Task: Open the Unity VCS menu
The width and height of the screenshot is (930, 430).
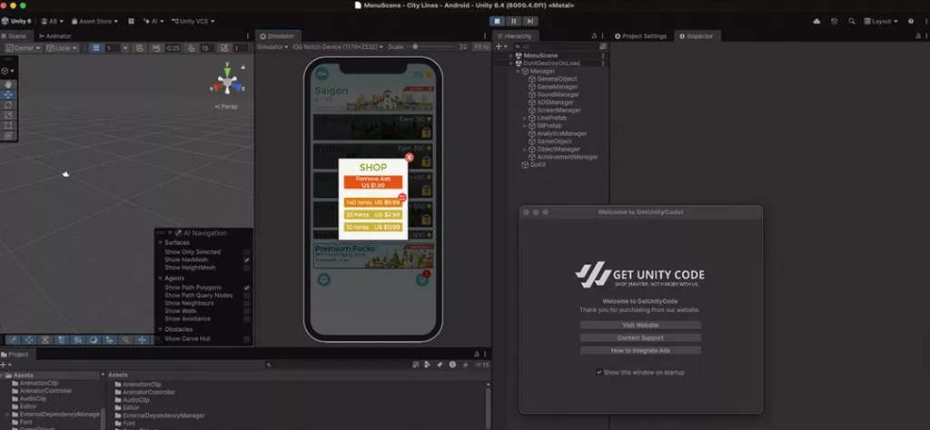Action: point(193,22)
